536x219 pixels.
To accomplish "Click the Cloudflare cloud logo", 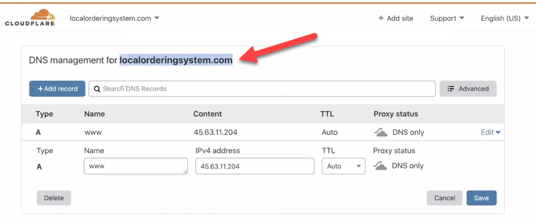I will [43, 15].
